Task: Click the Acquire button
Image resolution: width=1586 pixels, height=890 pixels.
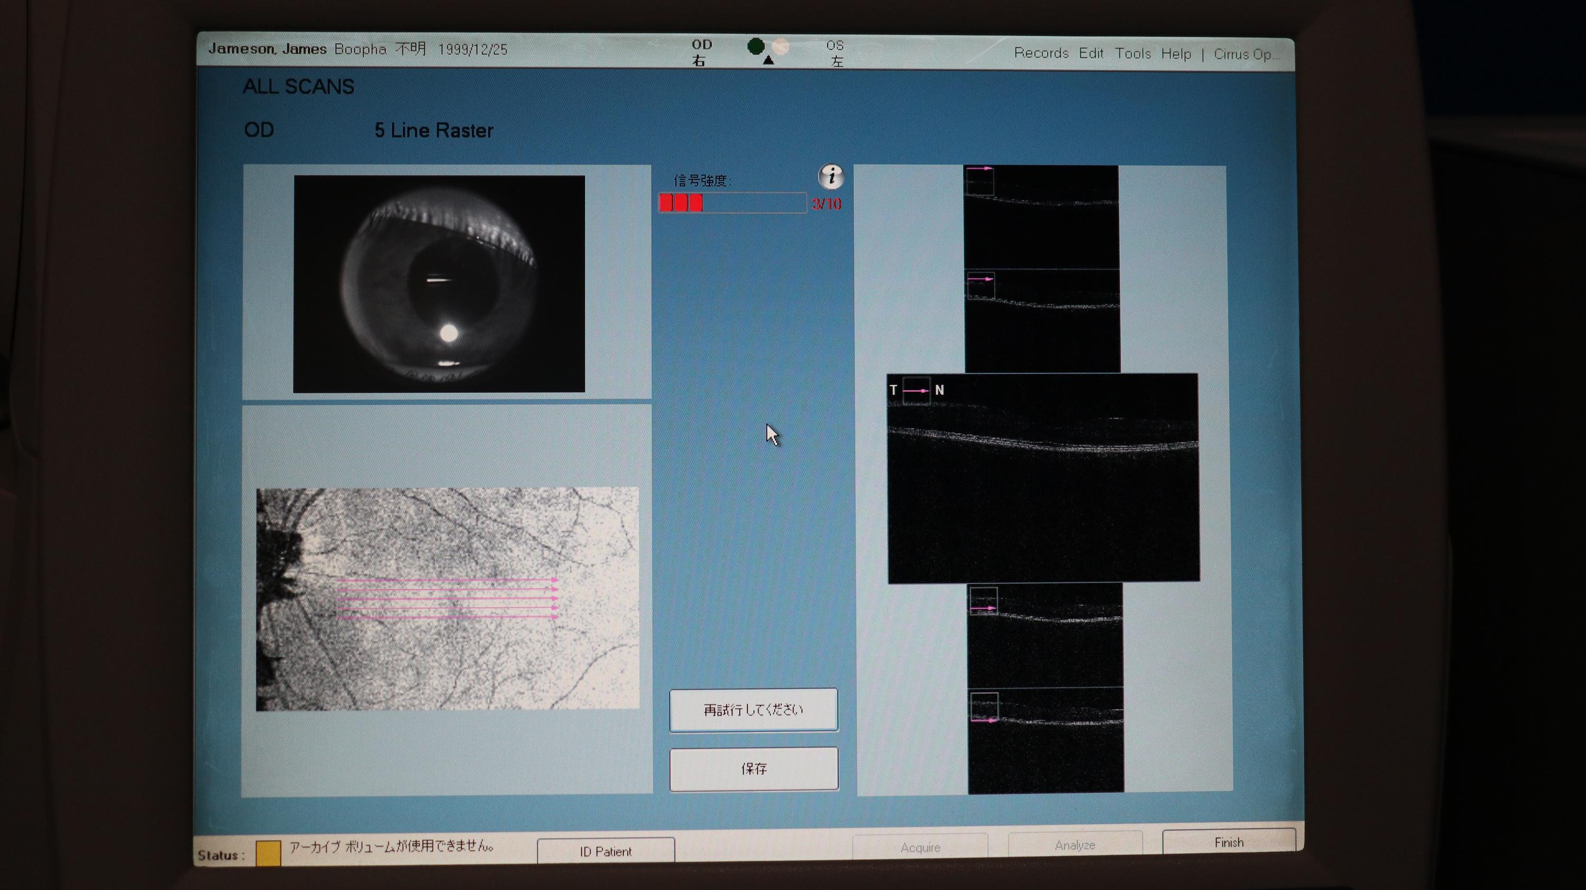Action: point(920,848)
